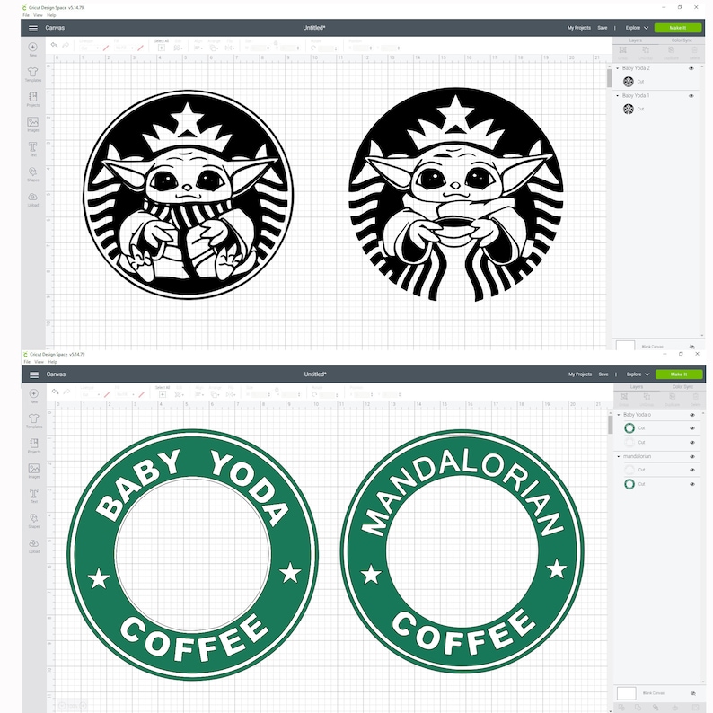Select Baby Yoda 2 Cut layer thumbnail
The width and height of the screenshot is (713, 713).
pos(629,82)
